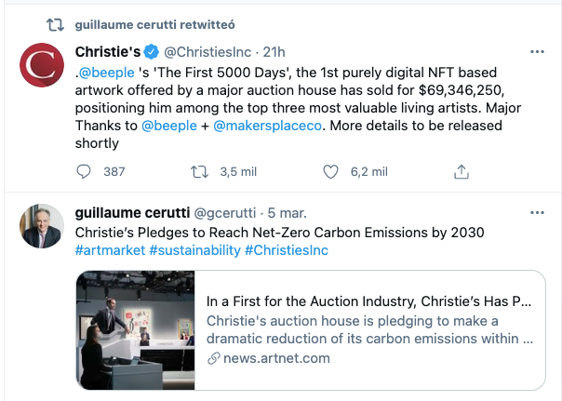Retweet the Christie's NFT sale tweet
This screenshot has width=562, height=401.
point(198,172)
